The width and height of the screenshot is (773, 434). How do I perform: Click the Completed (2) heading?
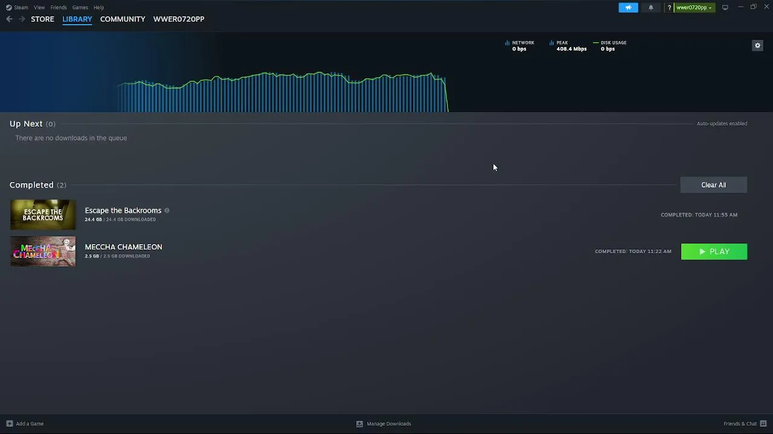tap(38, 185)
